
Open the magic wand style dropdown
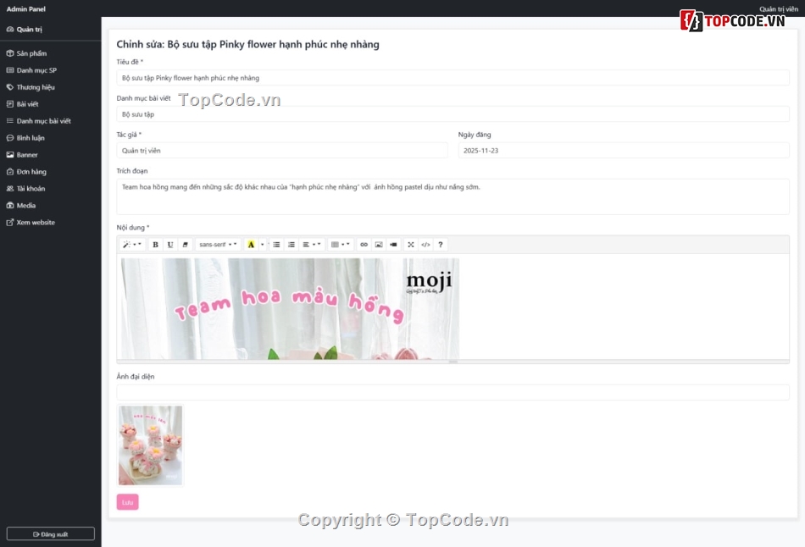[x=132, y=245]
